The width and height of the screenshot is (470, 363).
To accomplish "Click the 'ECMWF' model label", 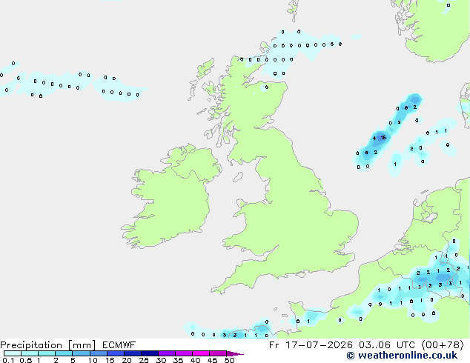I will pos(119,345).
